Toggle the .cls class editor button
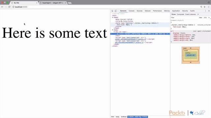The image size is (211, 118). (x=205, y=17)
